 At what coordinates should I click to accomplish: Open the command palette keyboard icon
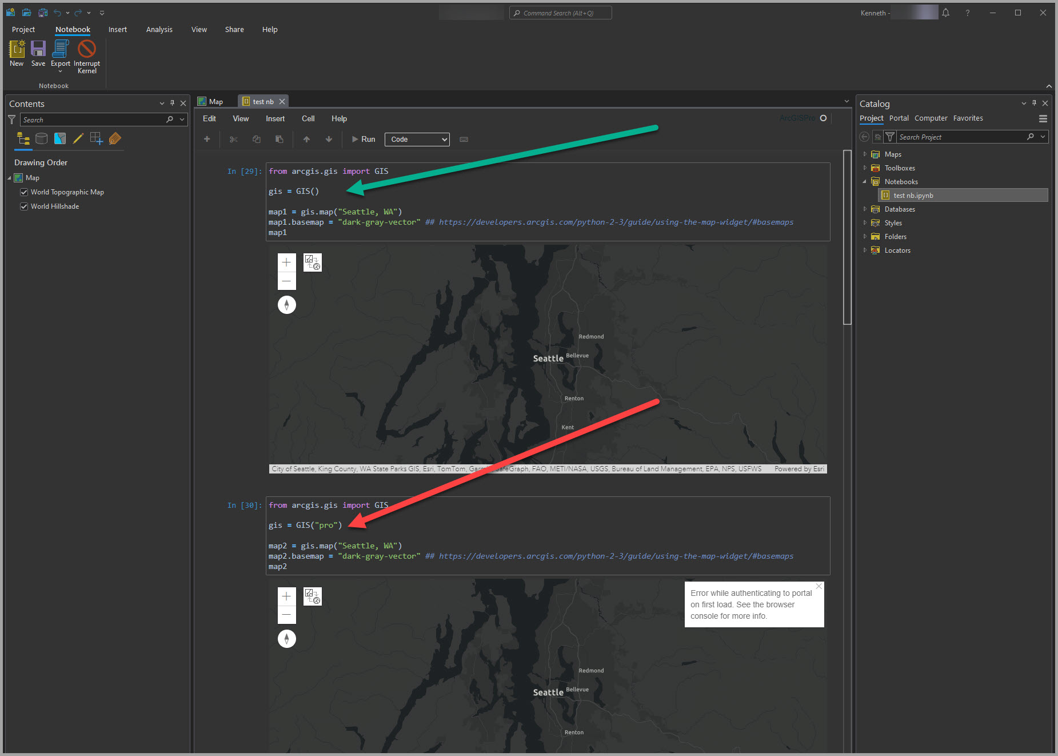(x=464, y=139)
